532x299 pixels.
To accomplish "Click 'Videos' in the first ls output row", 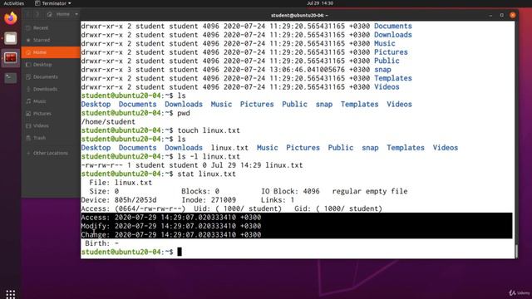I will [x=399, y=105].
